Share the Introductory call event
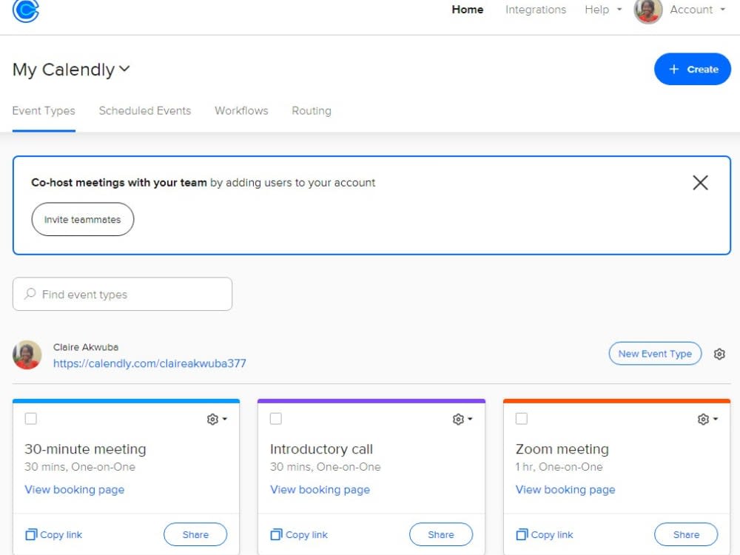Viewport: 740px width, 555px height. 441,534
